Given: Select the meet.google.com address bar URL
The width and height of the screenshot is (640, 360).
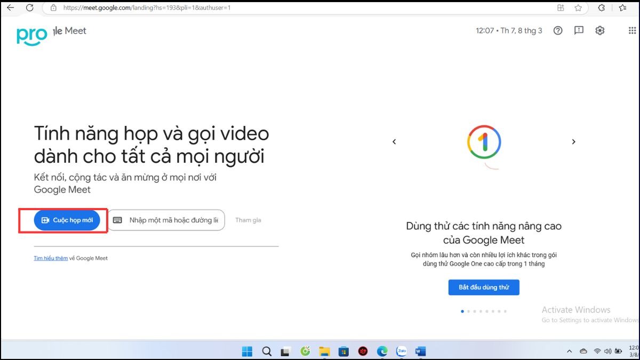Looking at the screenshot, I should pyautogui.click(x=147, y=8).
